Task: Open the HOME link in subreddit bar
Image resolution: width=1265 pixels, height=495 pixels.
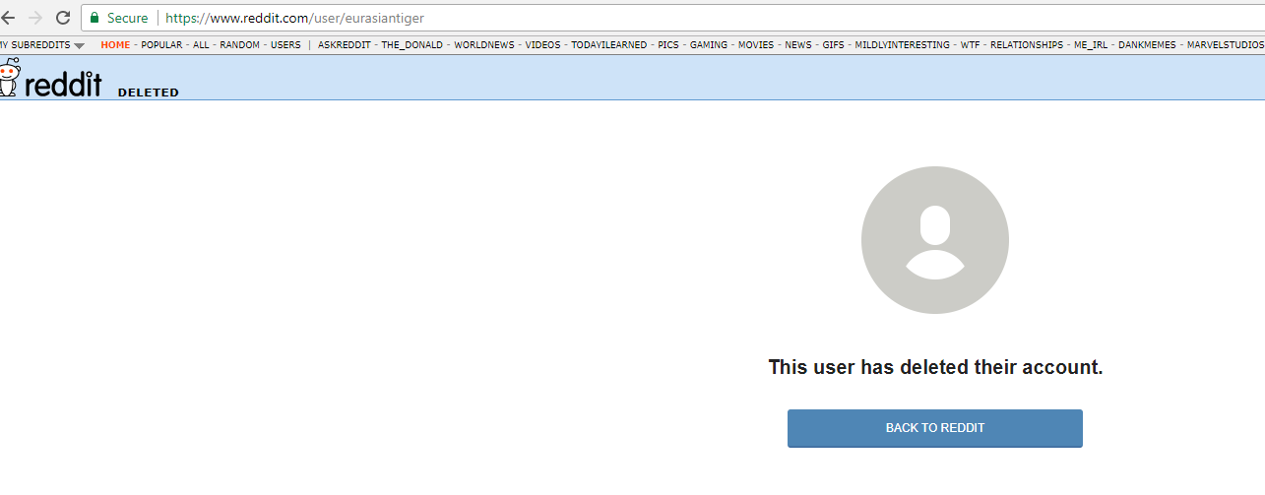Action: tap(115, 45)
